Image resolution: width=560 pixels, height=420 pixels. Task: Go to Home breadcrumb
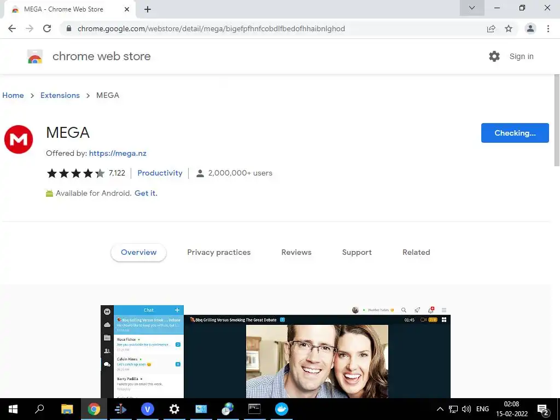point(13,95)
